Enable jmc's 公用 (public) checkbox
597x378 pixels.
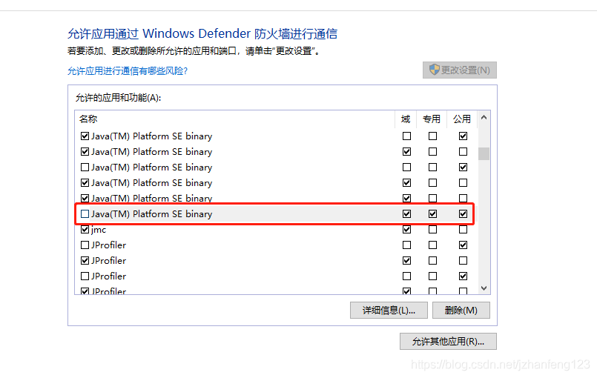[x=463, y=230]
